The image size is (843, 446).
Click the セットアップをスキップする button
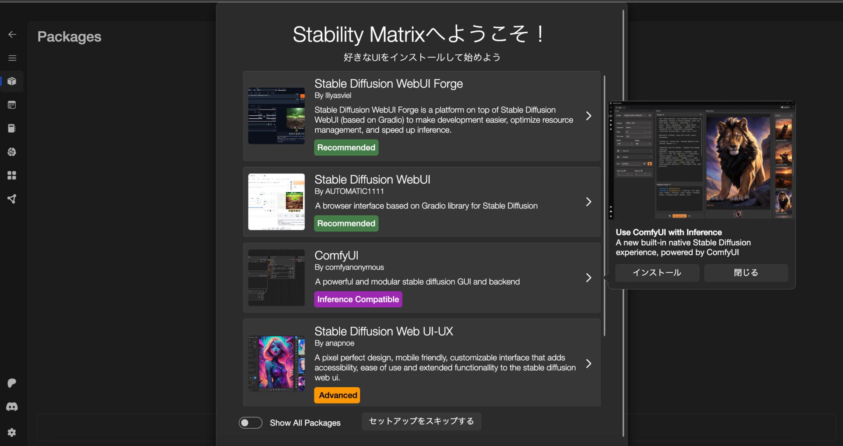click(421, 421)
